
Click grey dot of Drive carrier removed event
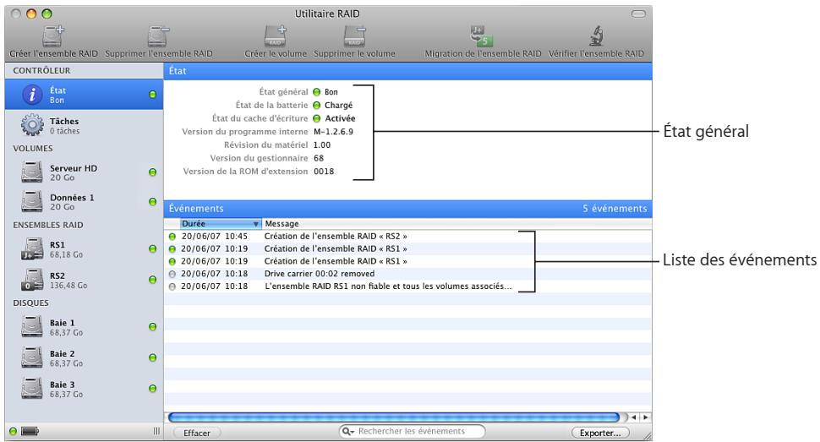tap(172, 274)
